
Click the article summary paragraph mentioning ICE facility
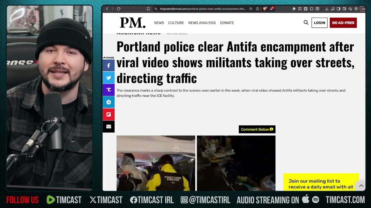point(231,93)
